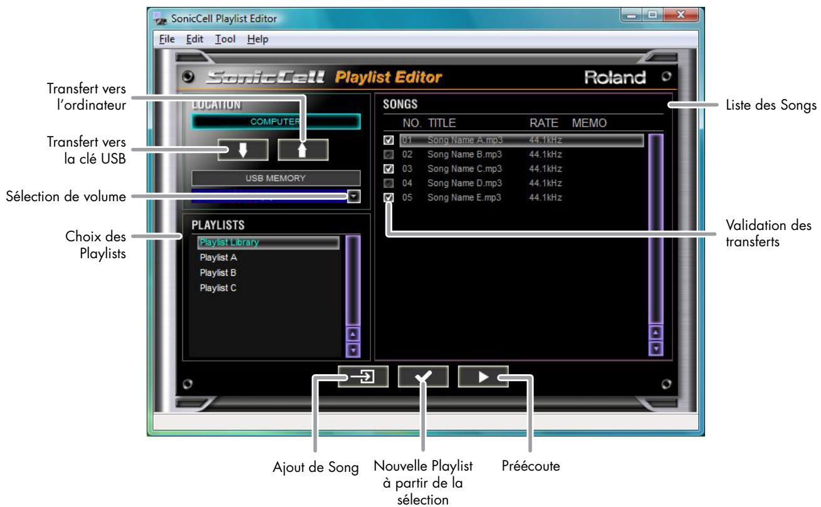Open the USB memory volume dropdown
The height and width of the screenshot is (507, 821).
[355, 196]
